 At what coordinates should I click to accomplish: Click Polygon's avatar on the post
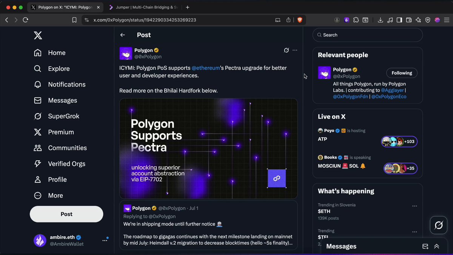(126, 53)
